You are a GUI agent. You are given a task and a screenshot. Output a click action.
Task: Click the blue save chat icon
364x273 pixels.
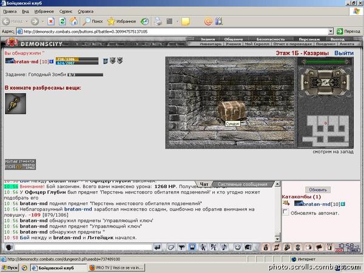192,247
